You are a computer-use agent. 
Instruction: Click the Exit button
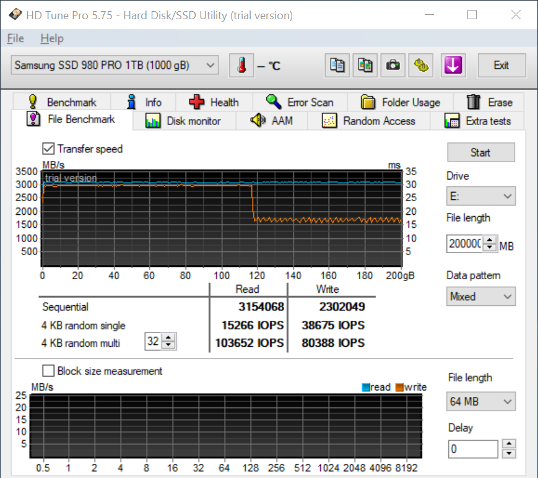coord(501,65)
